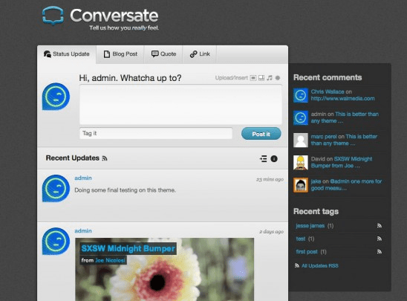
Task: Switch to the Blog Post tab
Action: coord(120,54)
